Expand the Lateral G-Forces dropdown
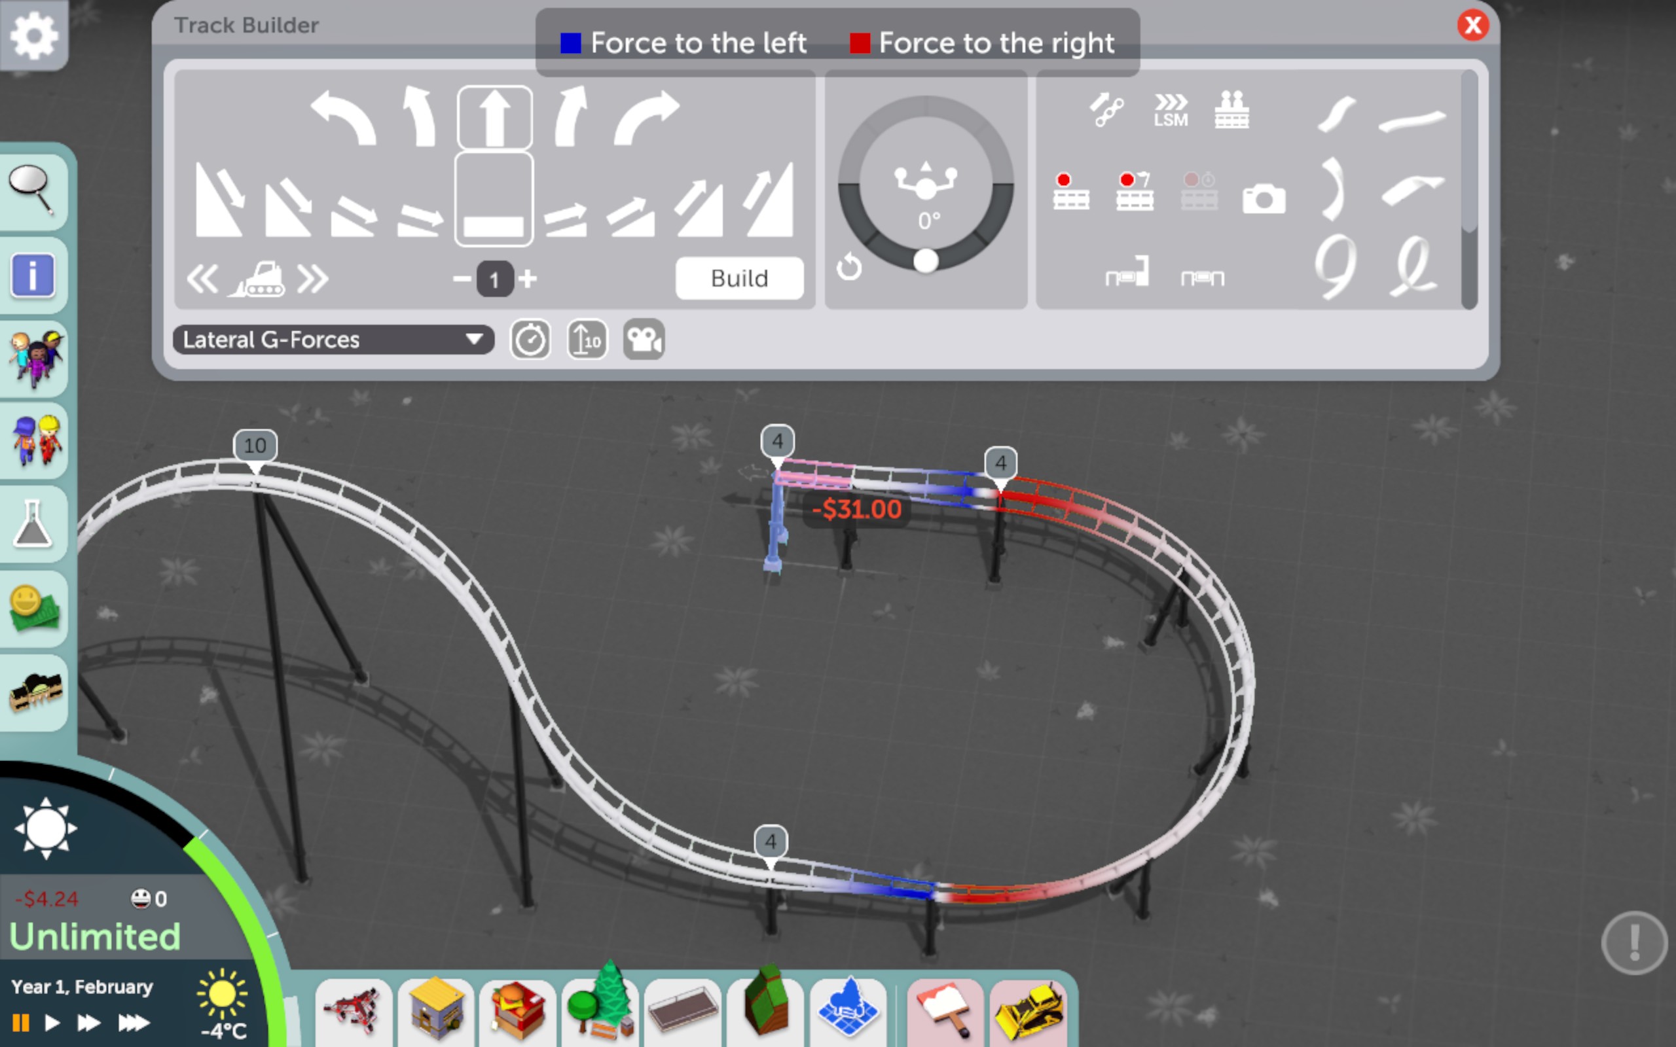 [474, 340]
